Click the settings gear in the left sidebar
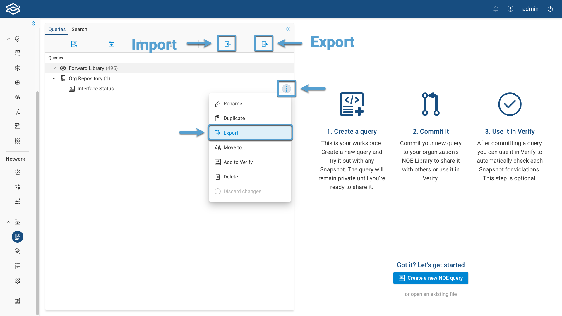This screenshot has width=562, height=316. pyautogui.click(x=17, y=280)
